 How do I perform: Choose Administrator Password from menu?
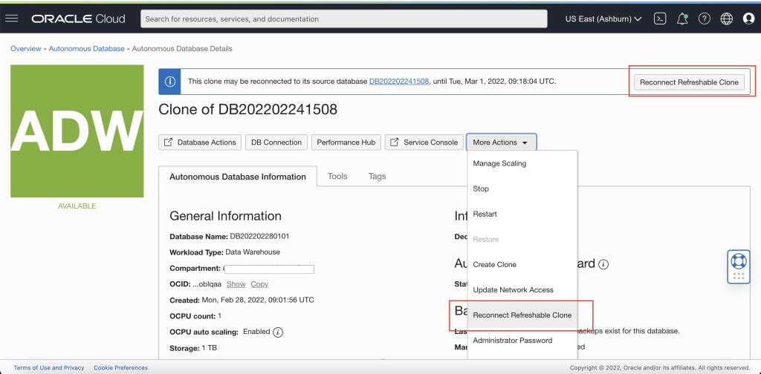[522, 341]
